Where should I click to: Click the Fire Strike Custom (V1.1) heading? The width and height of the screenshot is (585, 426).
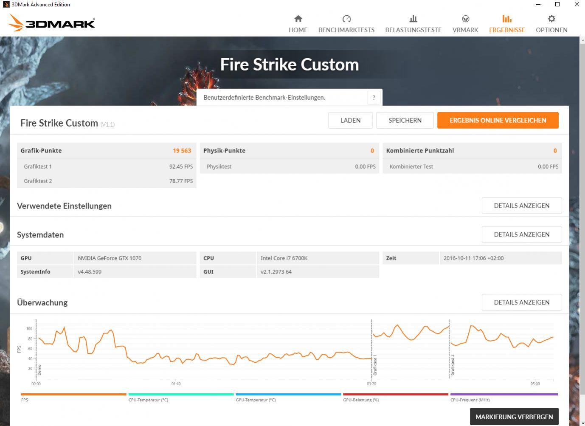(67, 123)
